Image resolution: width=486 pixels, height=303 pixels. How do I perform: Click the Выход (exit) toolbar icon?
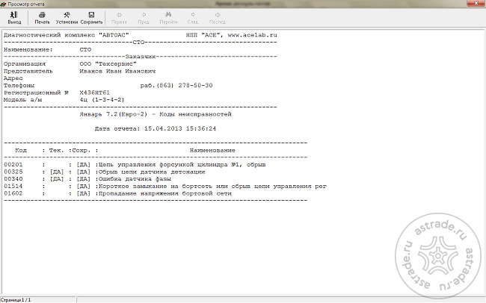[14, 18]
